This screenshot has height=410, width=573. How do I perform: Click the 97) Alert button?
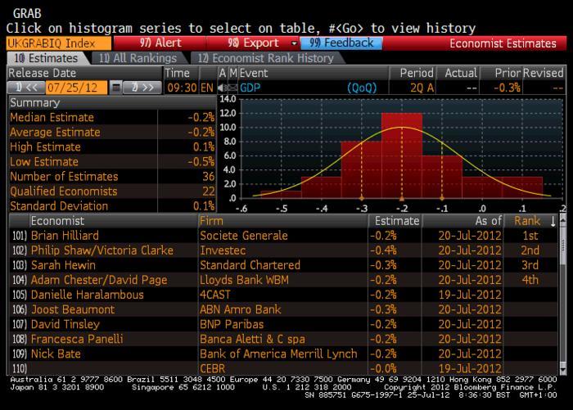click(x=160, y=43)
